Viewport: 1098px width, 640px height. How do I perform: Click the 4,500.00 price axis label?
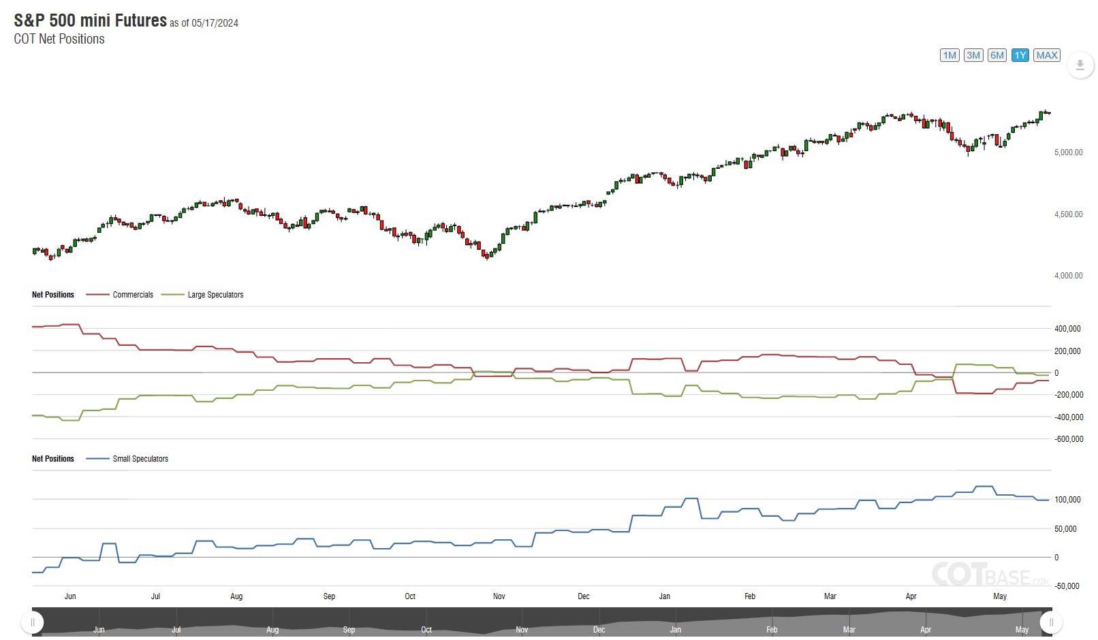pos(1068,214)
